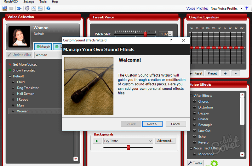Click the background volume slider handle
Image resolution: width=252 pixels, height=166 pixels.
pos(128,147)
